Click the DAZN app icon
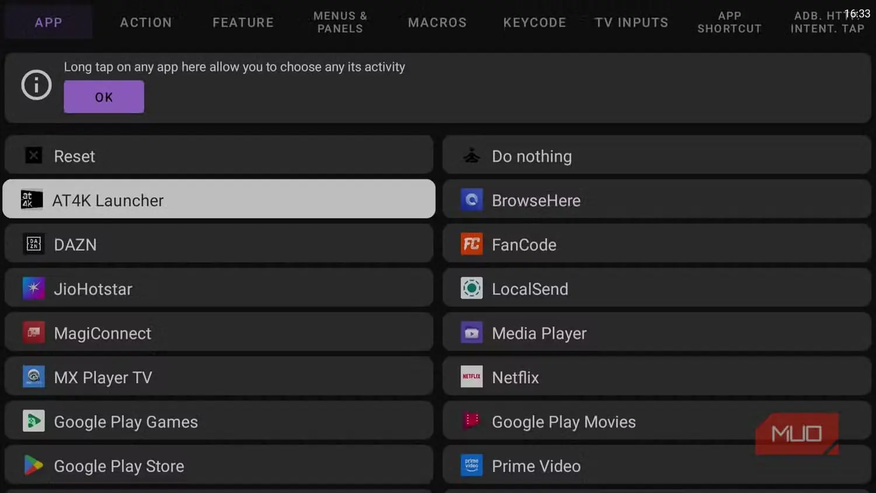The height and width of the screenshot is (493, 876). pos(34,244)
